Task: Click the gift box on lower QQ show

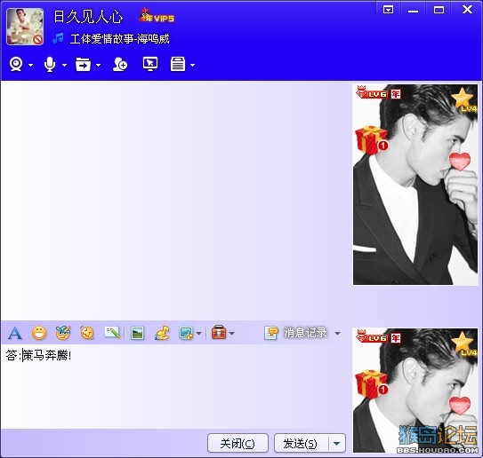Action: pyautogui.click(x=371, y=384)
